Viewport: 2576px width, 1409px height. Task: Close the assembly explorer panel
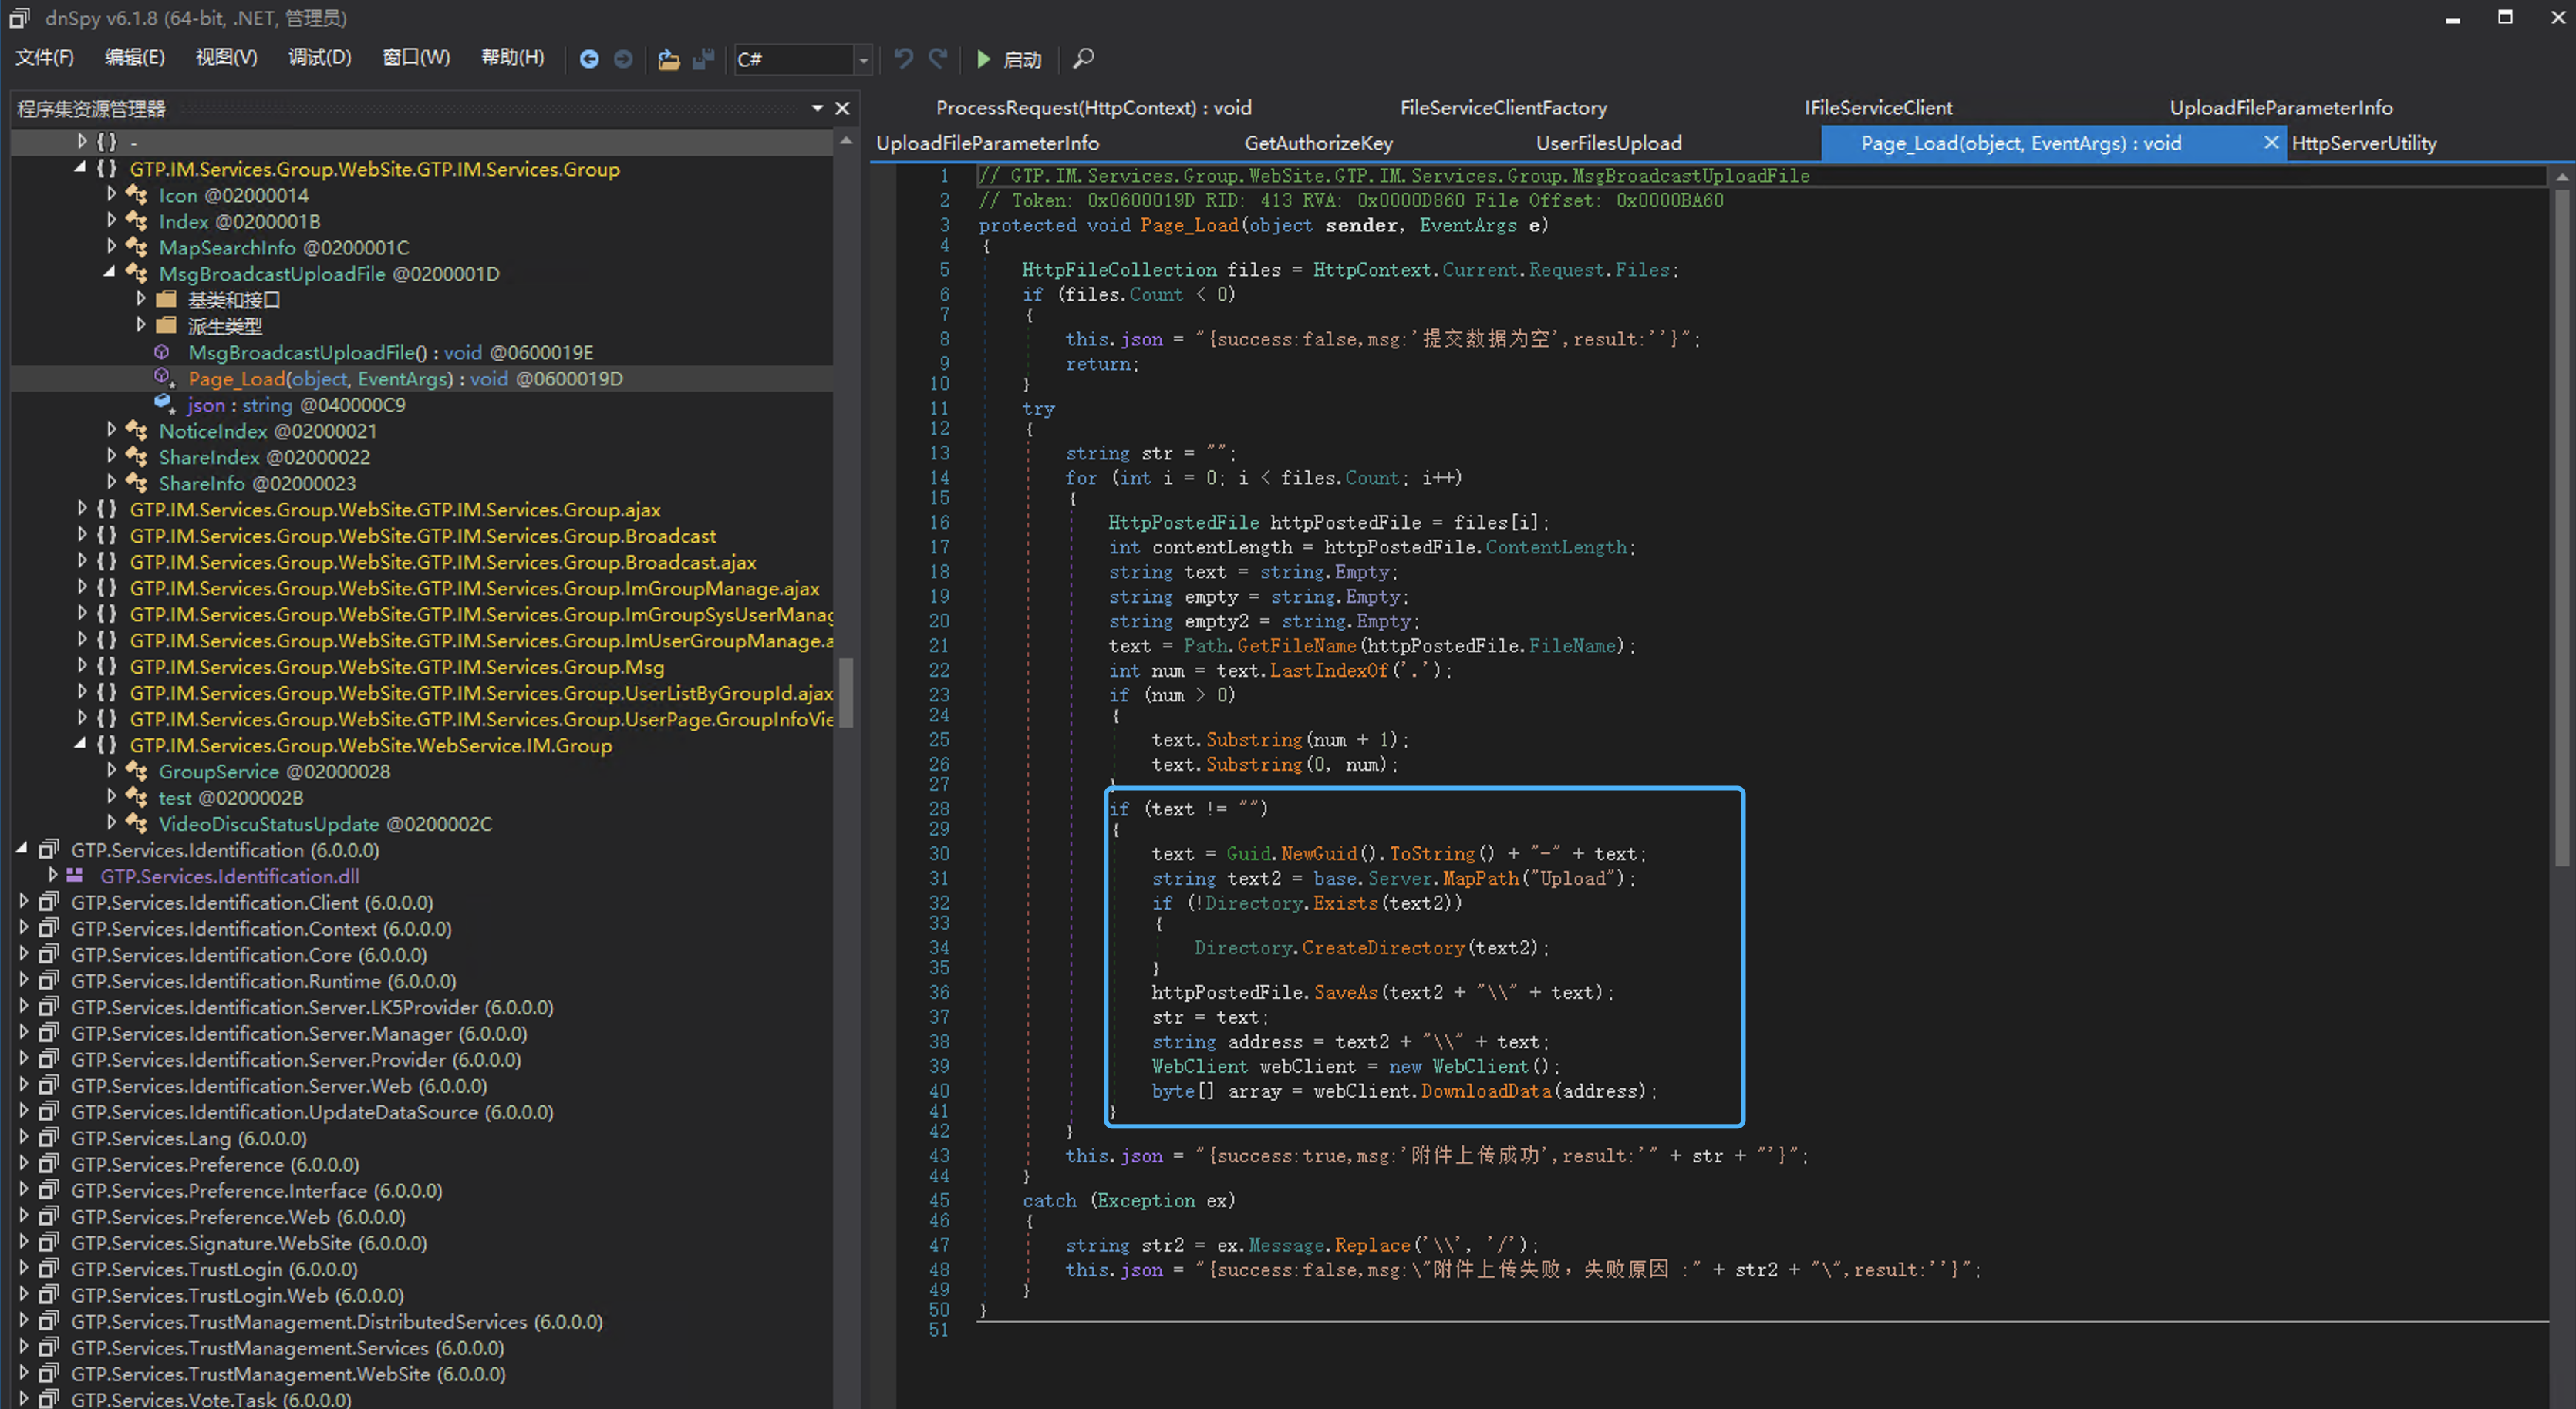pos(843,108)
